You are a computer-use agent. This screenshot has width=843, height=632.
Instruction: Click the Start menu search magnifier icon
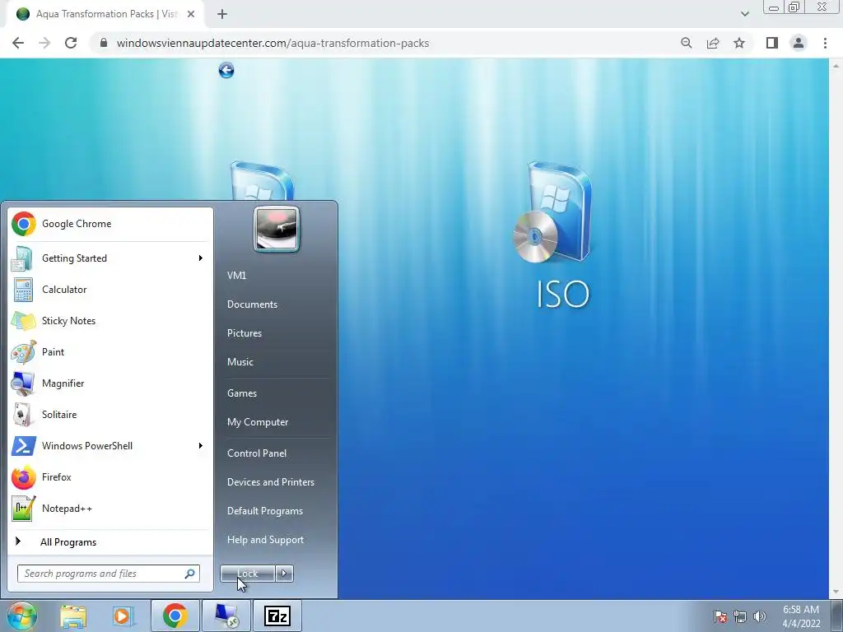pos(190,574)
